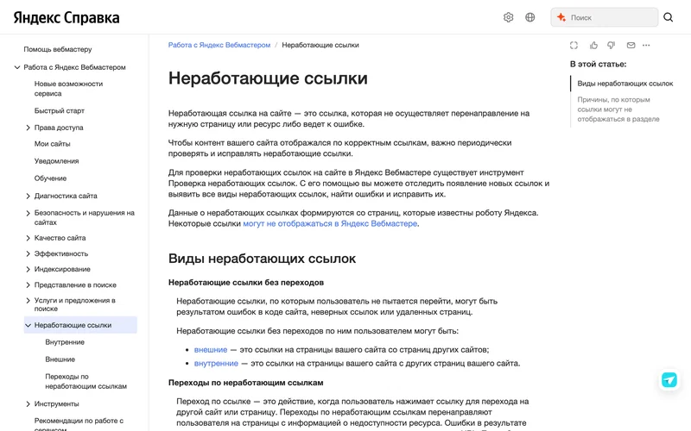This screenshot has height=431, width=691.
Task: Collapse the Неработающие ссылки sidebar section
Action: [x=29, y=325]
